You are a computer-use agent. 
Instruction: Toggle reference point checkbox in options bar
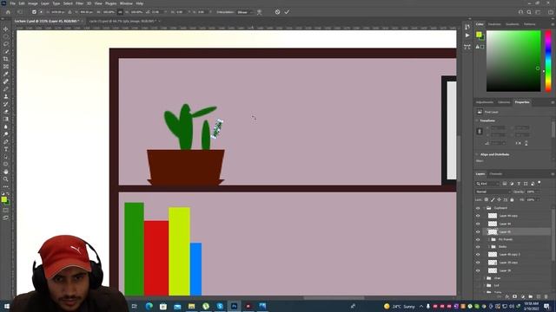34,12
